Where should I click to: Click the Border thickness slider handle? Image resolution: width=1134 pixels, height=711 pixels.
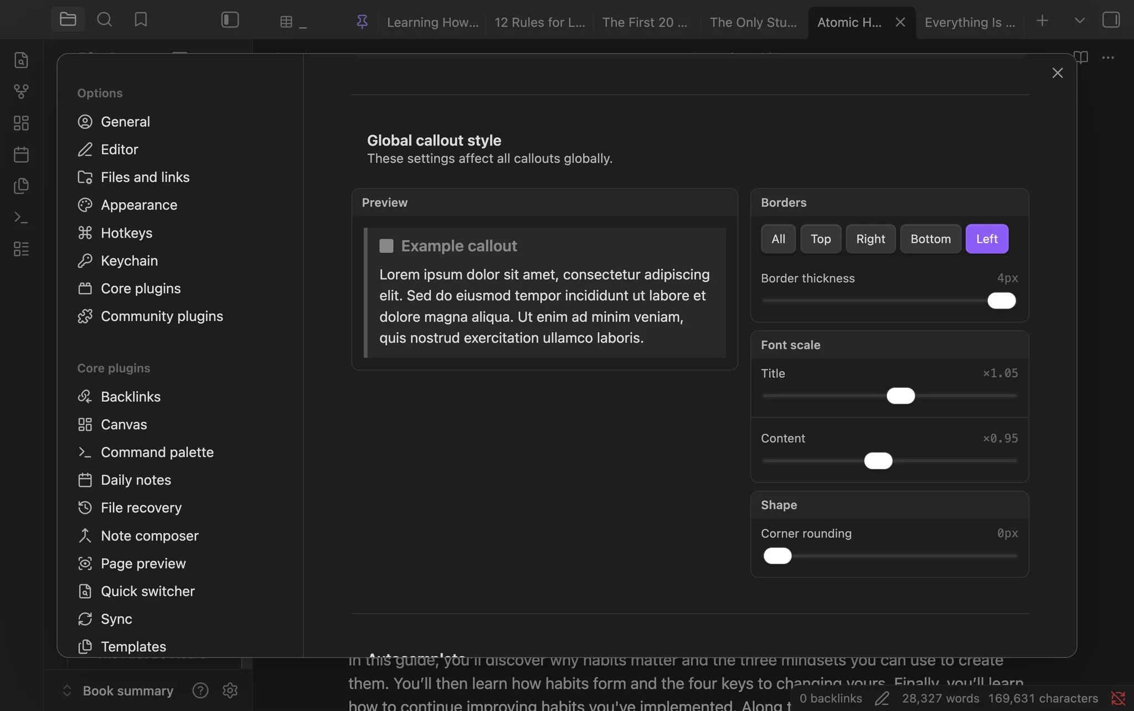(x=1002, y=300)
